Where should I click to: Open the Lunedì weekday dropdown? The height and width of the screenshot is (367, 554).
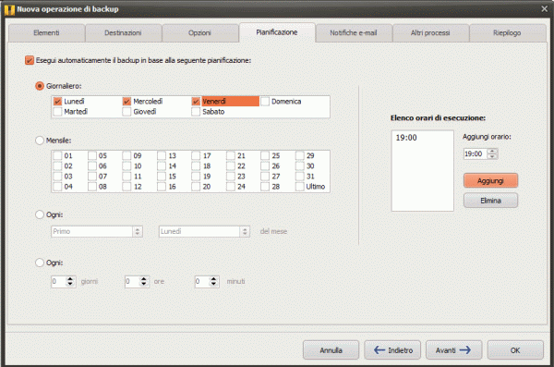click(x=204, y=231)
